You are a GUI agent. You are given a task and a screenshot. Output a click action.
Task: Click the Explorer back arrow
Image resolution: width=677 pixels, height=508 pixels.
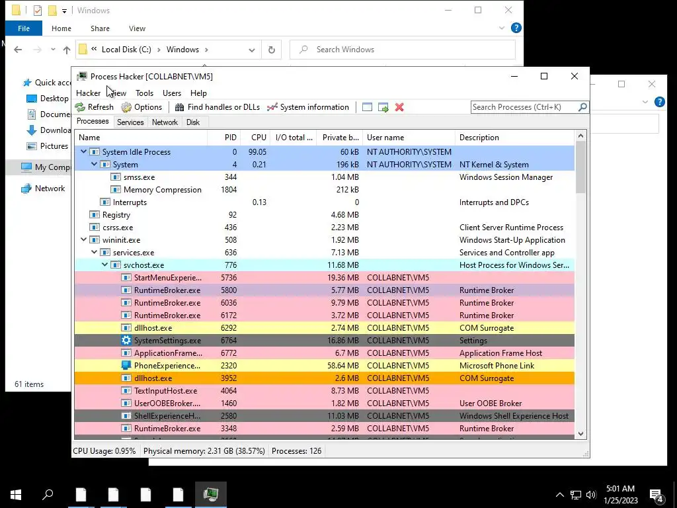tap(18, 50)
